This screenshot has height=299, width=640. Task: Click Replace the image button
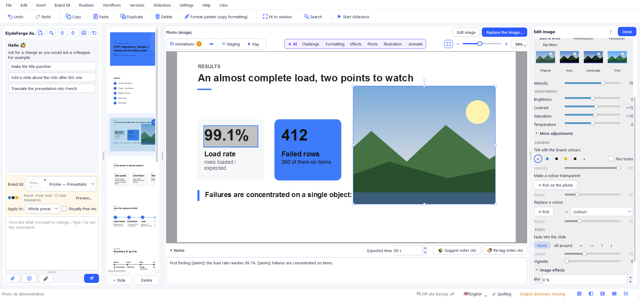(505, 32)
